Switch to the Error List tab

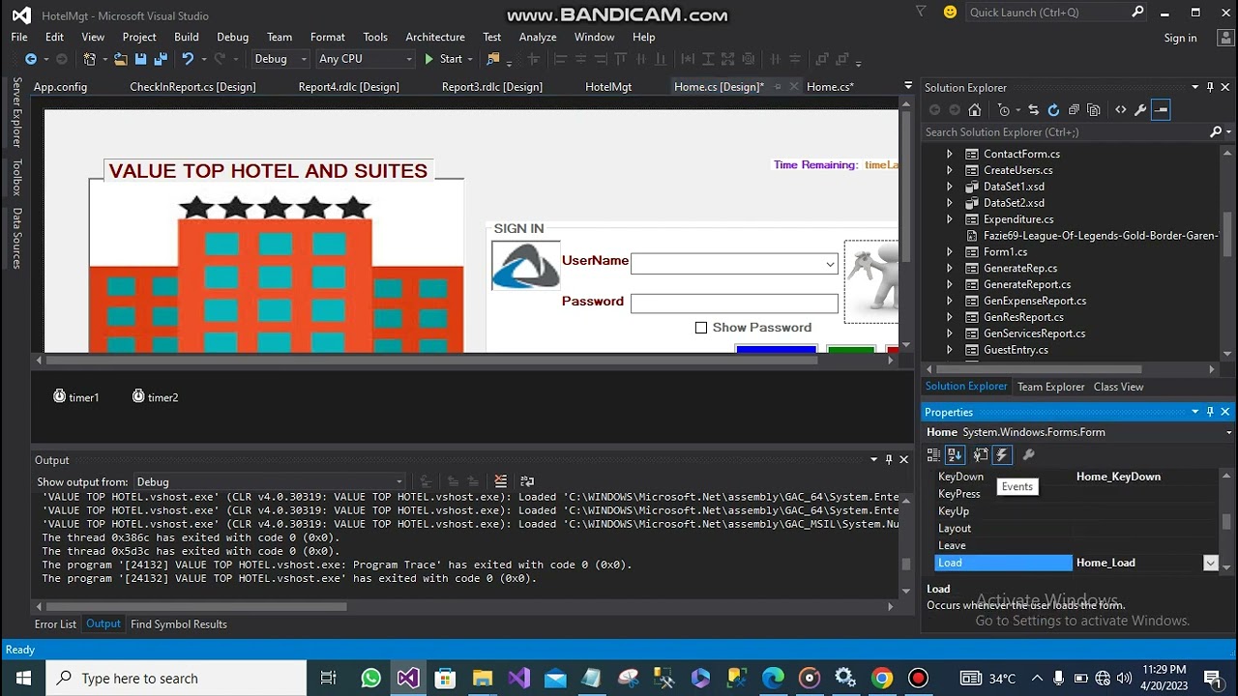pos(55,624)
